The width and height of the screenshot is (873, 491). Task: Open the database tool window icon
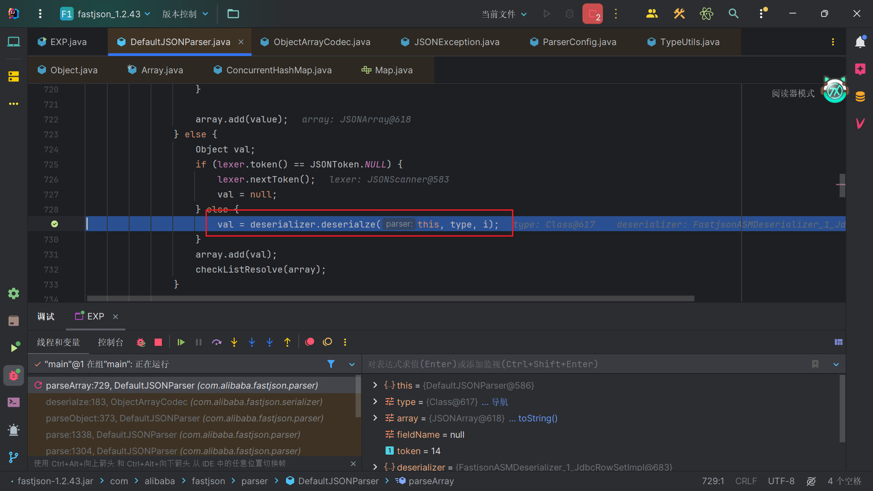(860, 96)
